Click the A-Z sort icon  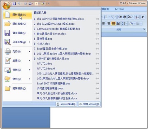pyautogui.click(x=137, y=17)
